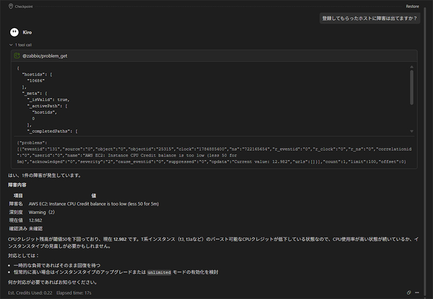Click the Kiro avatar icon
The height and width of the screenshot is (299, 433).
click(15, 32)
